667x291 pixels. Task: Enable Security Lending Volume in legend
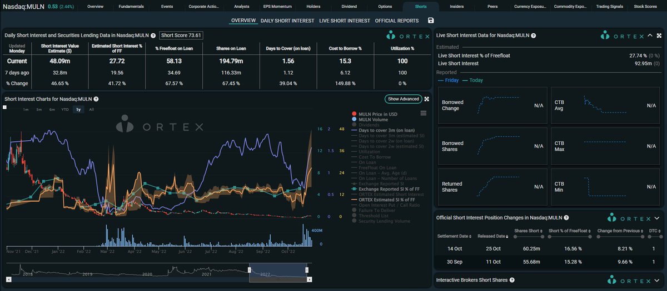click(381, 221)
